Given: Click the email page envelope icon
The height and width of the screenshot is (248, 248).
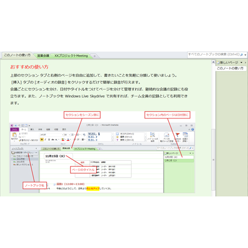Looking at the screenshot, I should click(x=167, y=135).
